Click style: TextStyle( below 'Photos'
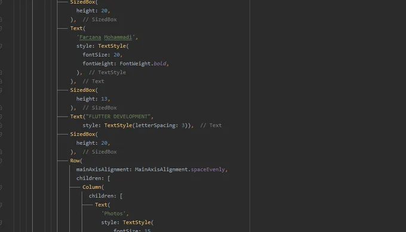 point(127,222)
